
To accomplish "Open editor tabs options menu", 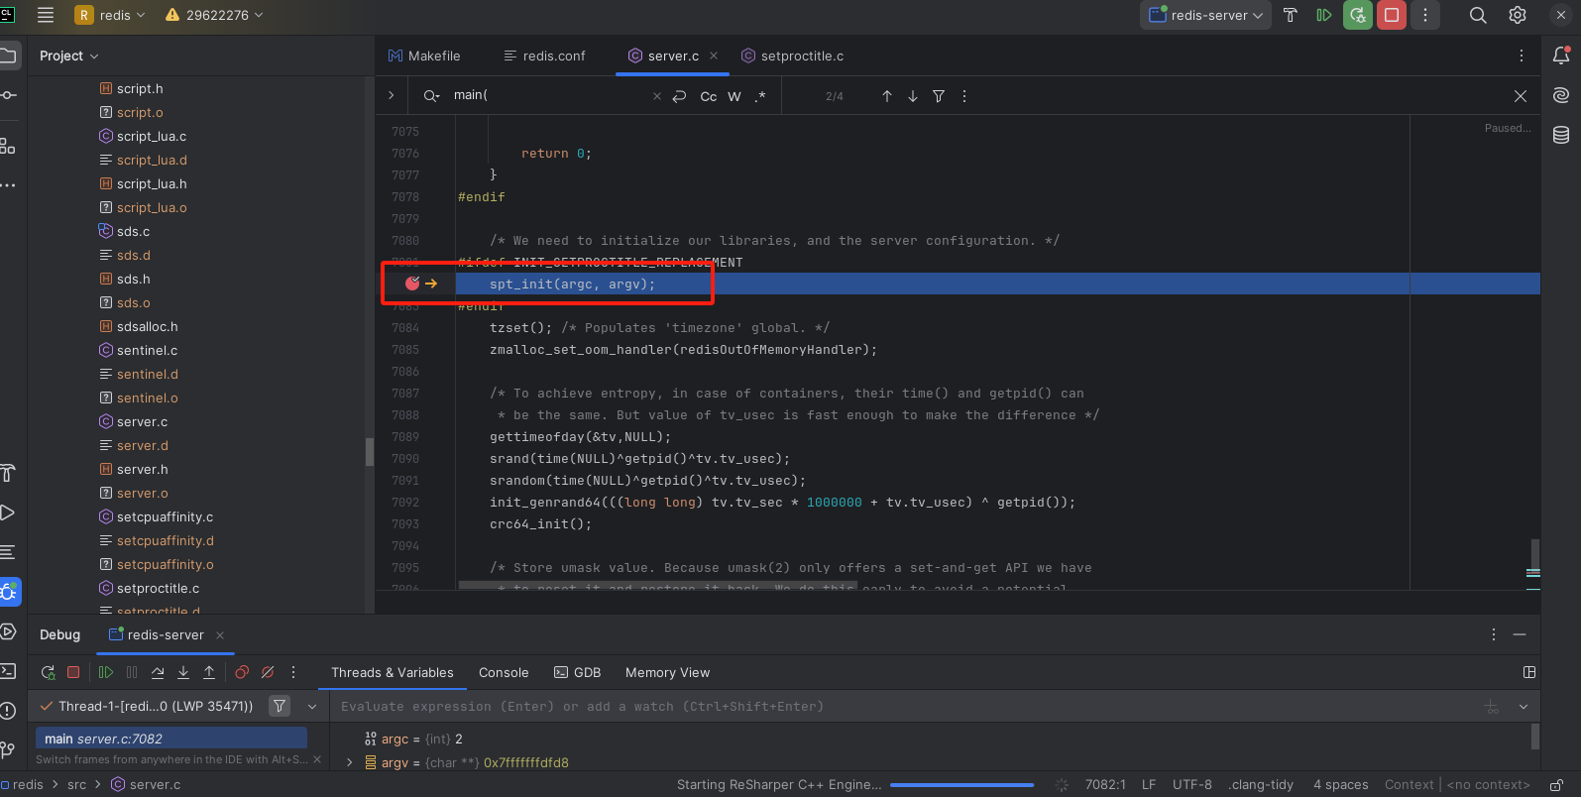I will 1522,56.
